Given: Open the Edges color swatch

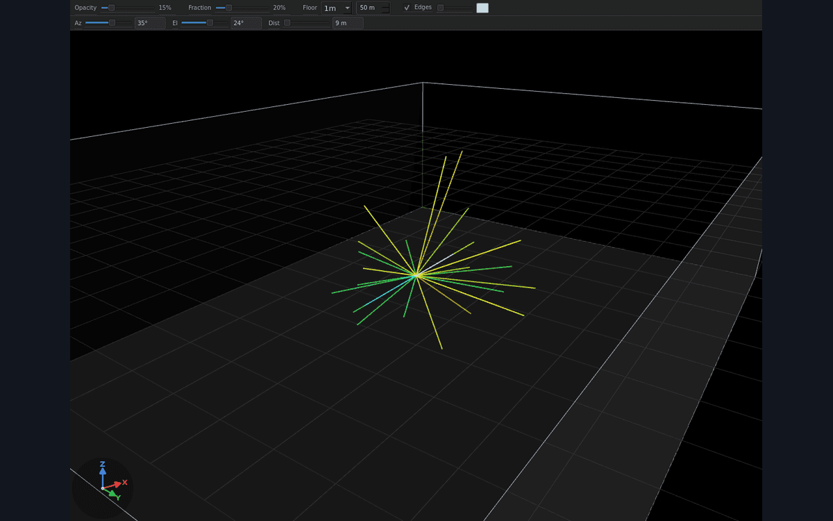Looking at the screenshot, I should coord(482,8).
